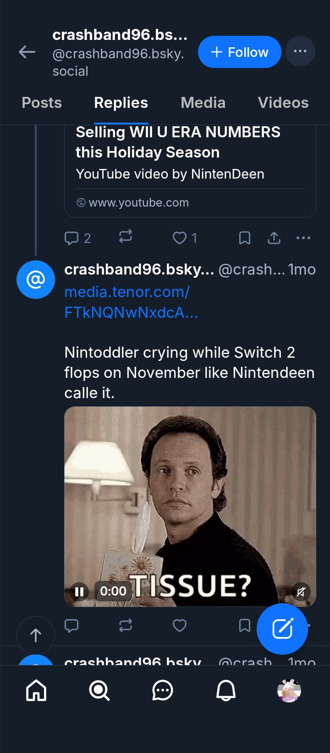
Task: Compose a new post
Action: click(x=282, y=629)
